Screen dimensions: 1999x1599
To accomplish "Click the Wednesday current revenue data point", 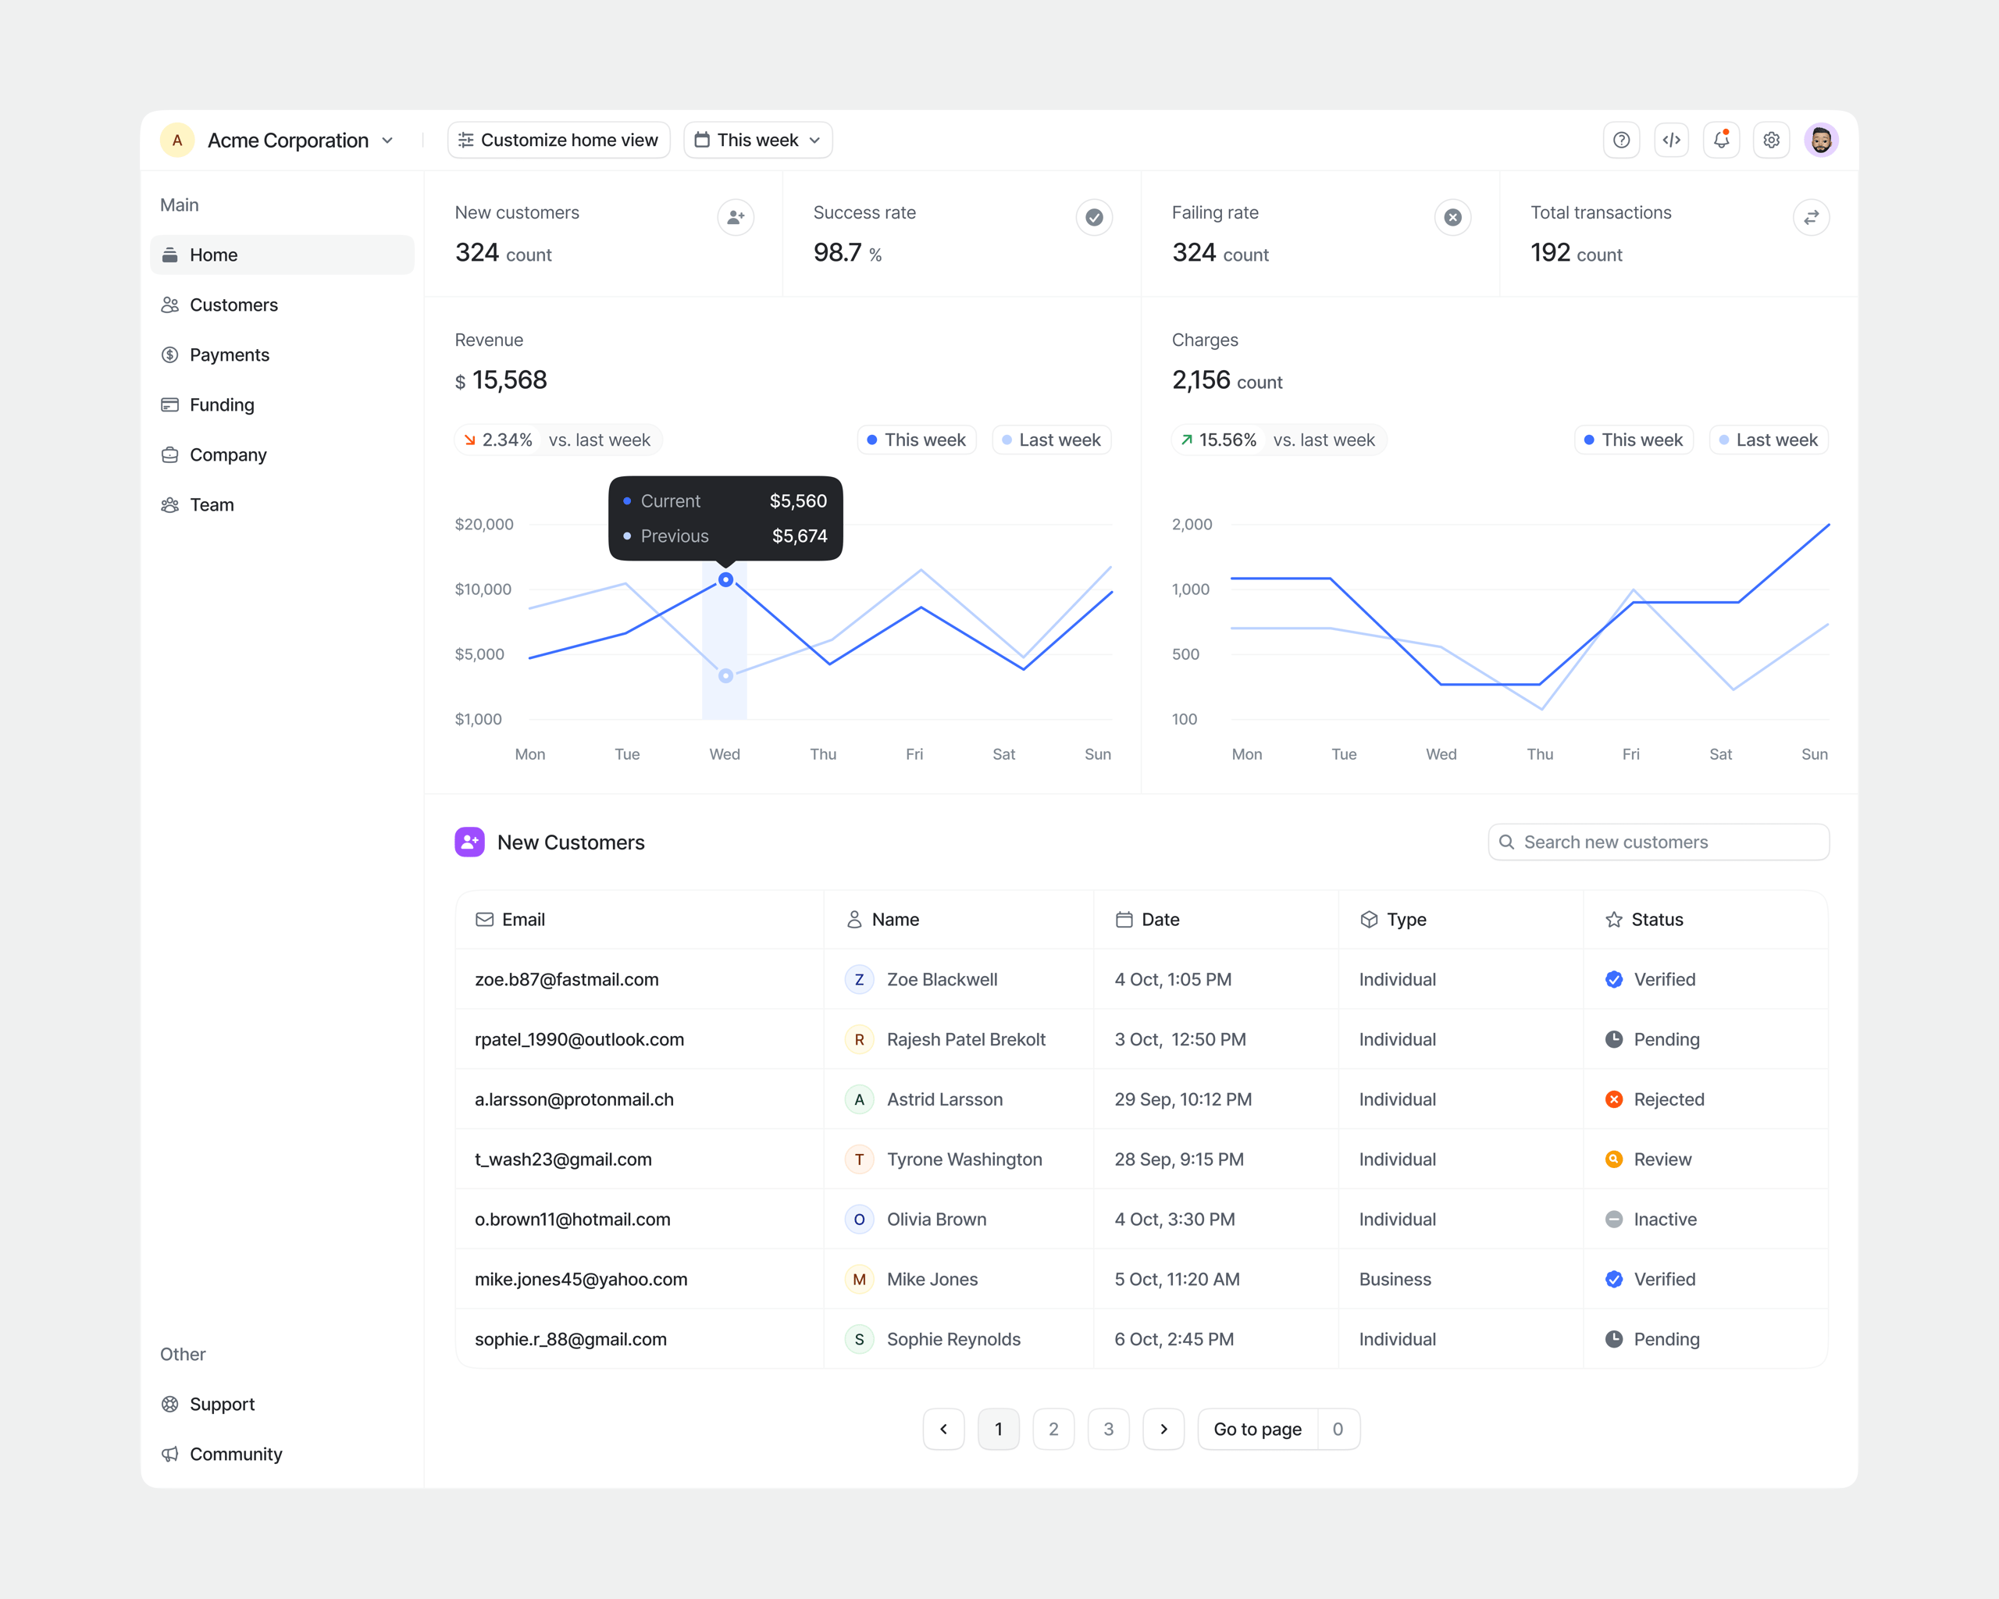I will click(x=726, y=579).
